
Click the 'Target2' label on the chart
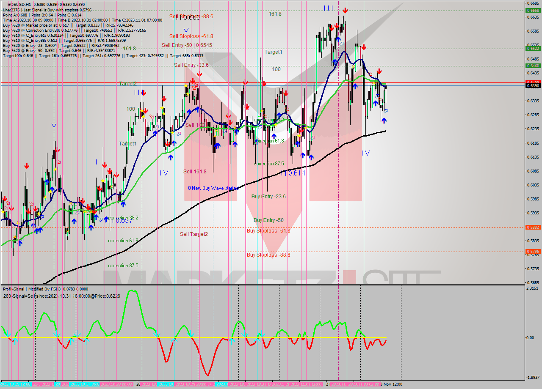click(x=127, y=84)
